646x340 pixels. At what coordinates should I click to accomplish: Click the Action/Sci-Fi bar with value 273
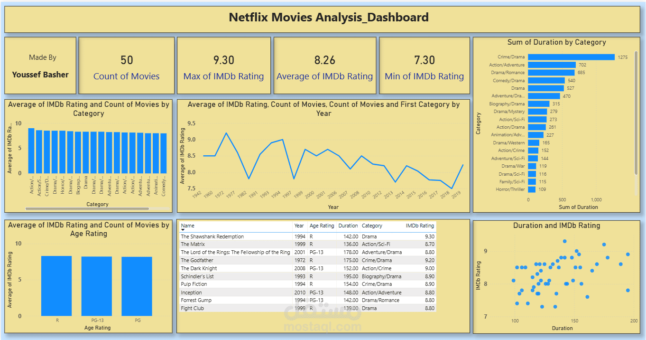coord(537,119)
